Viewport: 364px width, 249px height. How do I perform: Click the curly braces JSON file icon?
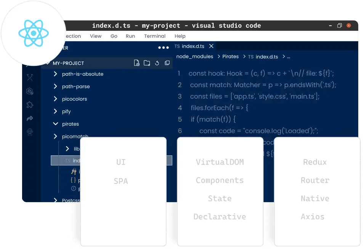coord(73,180)
